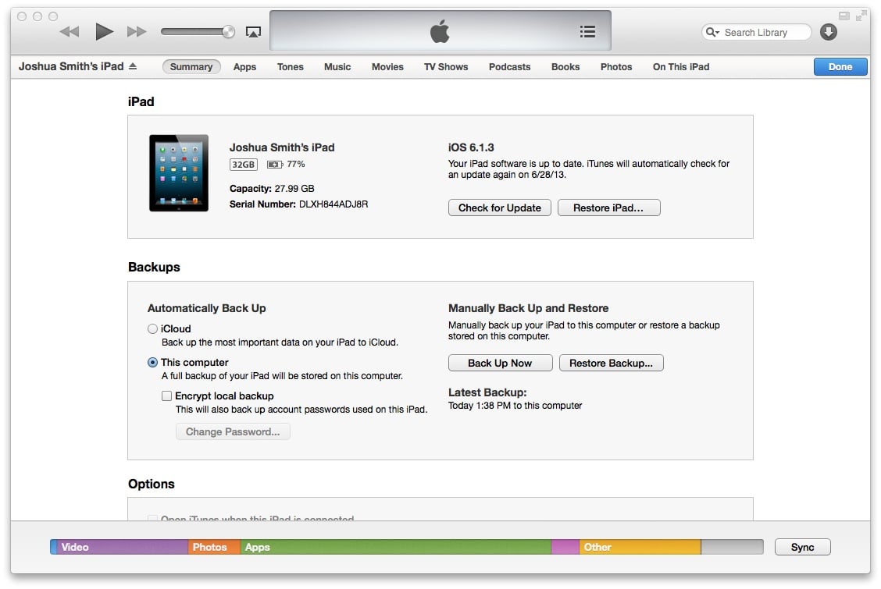Screen dimensions: 881x589
Task: Click the green Apps storage segment
Action: 395,547
